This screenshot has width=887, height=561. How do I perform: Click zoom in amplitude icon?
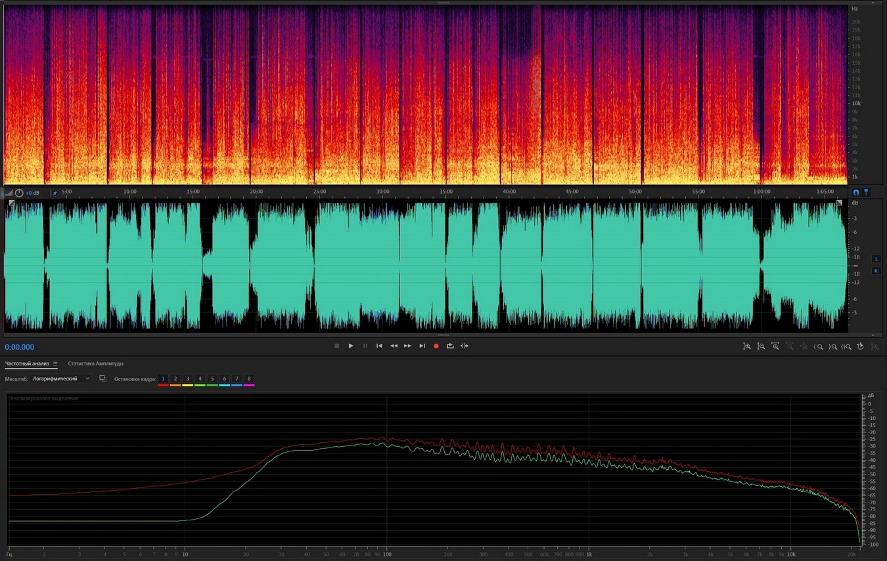click(x=747, y=346)
